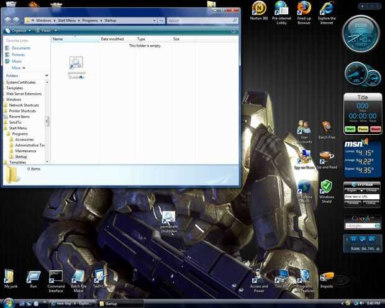Image resolution: width=385 pixels, height=308 pixels.
Task: Click the folder tree vertical scrollbar thumb
Action: tap(47, 121)
